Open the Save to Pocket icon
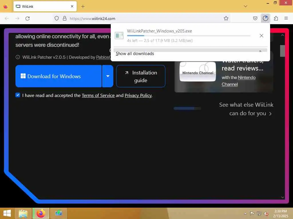The image size is (293, 219). (x=255, y=18)
